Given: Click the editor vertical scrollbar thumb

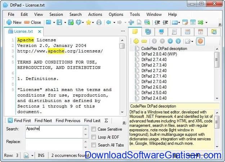Looking at the screenshot, I should (x=122, y=46).
